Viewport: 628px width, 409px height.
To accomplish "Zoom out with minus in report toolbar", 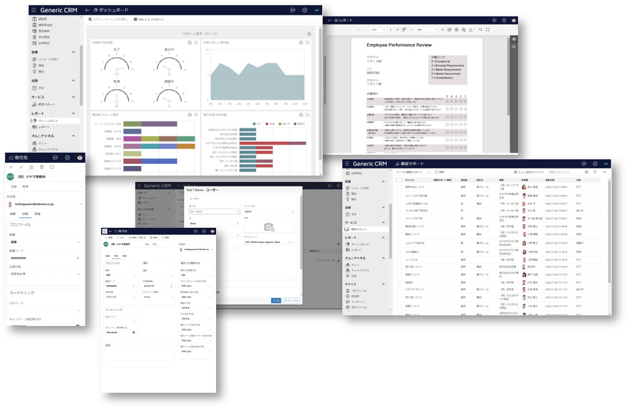I will tap(411, 30).
